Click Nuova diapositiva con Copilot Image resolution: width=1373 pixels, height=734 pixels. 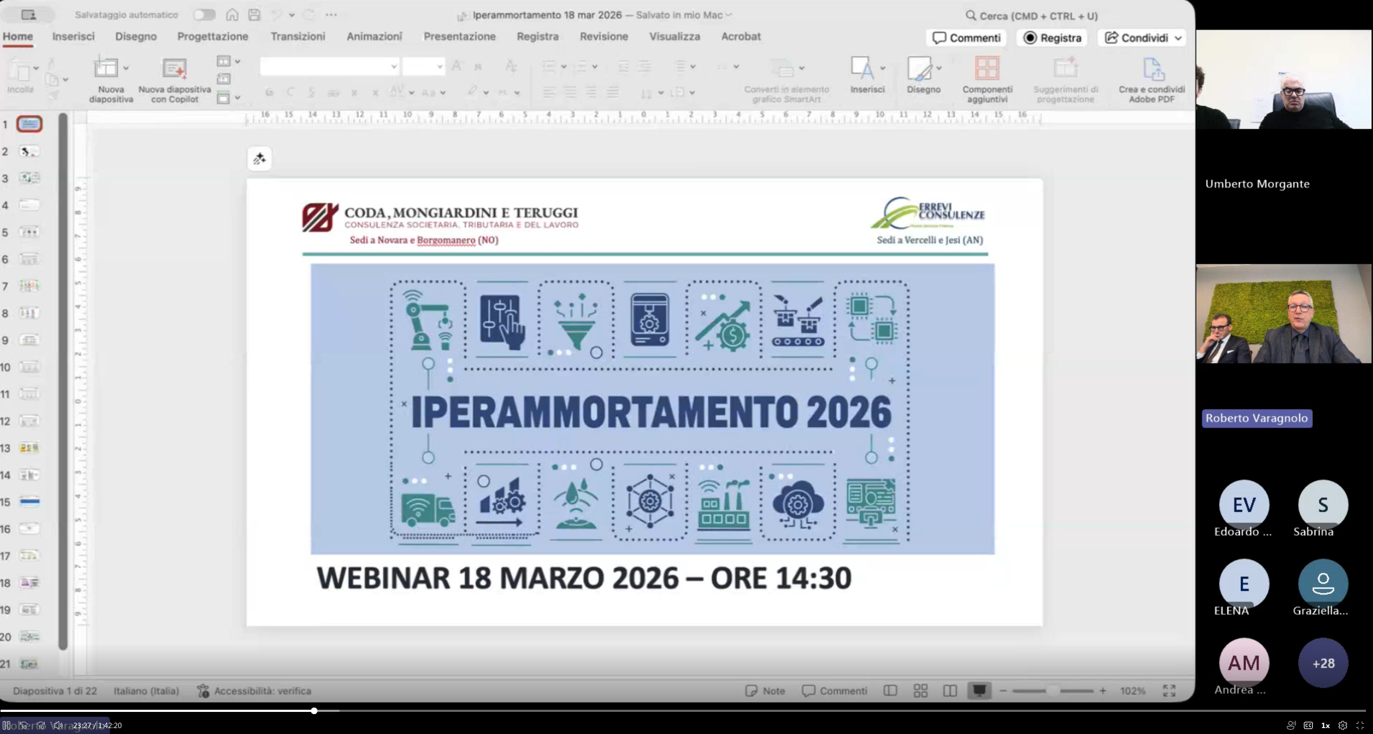pyautogui.click(x=175, y=80)
